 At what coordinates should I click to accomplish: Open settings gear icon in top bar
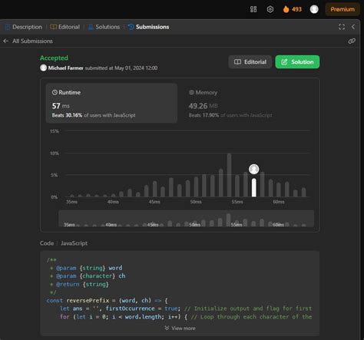click(x=270, y=9)
